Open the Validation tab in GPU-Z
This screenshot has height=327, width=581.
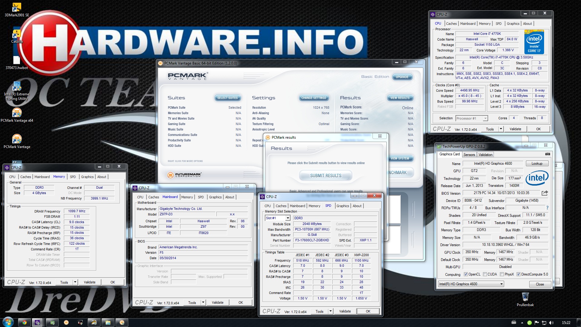click(x=485, y=155)
